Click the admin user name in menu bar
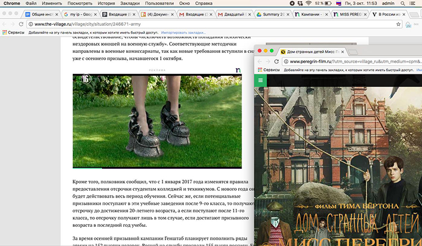Viewport: 422px width, 246px height. click(x=388, y=3)
